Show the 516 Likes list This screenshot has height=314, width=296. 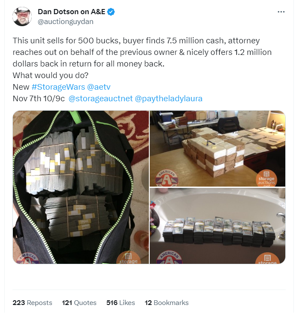point(121,303)
